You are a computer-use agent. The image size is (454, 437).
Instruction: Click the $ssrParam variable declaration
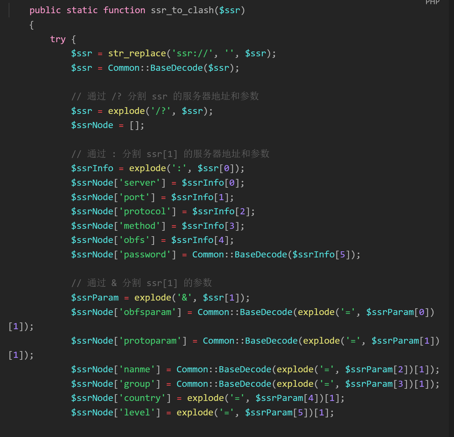95,298
